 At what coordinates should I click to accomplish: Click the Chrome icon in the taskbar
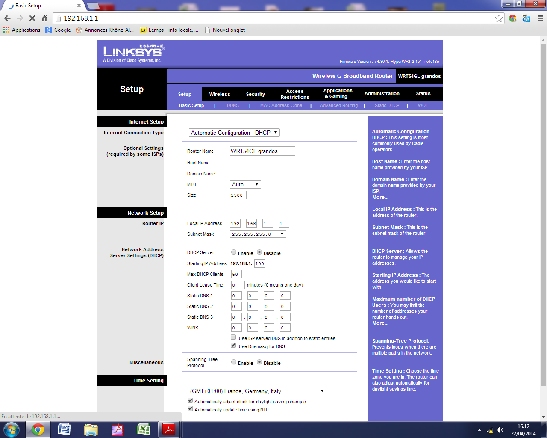pyautogui.click(x=38, y=429)
